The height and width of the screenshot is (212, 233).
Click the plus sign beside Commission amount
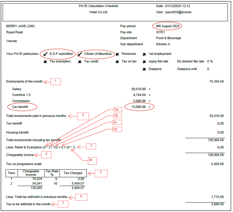tap(149, 101)
